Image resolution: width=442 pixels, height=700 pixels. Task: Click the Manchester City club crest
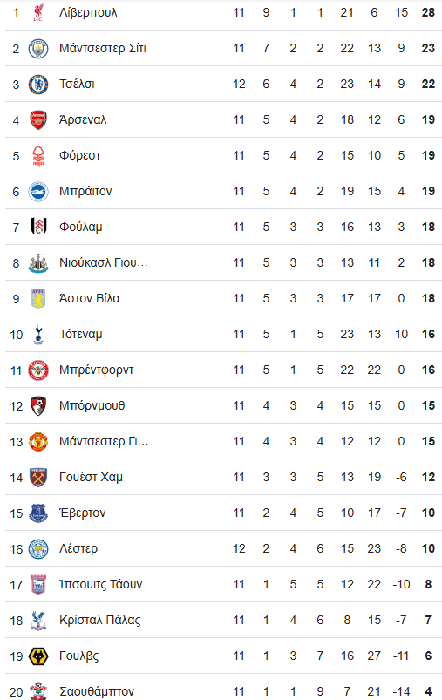coord(38,48)
